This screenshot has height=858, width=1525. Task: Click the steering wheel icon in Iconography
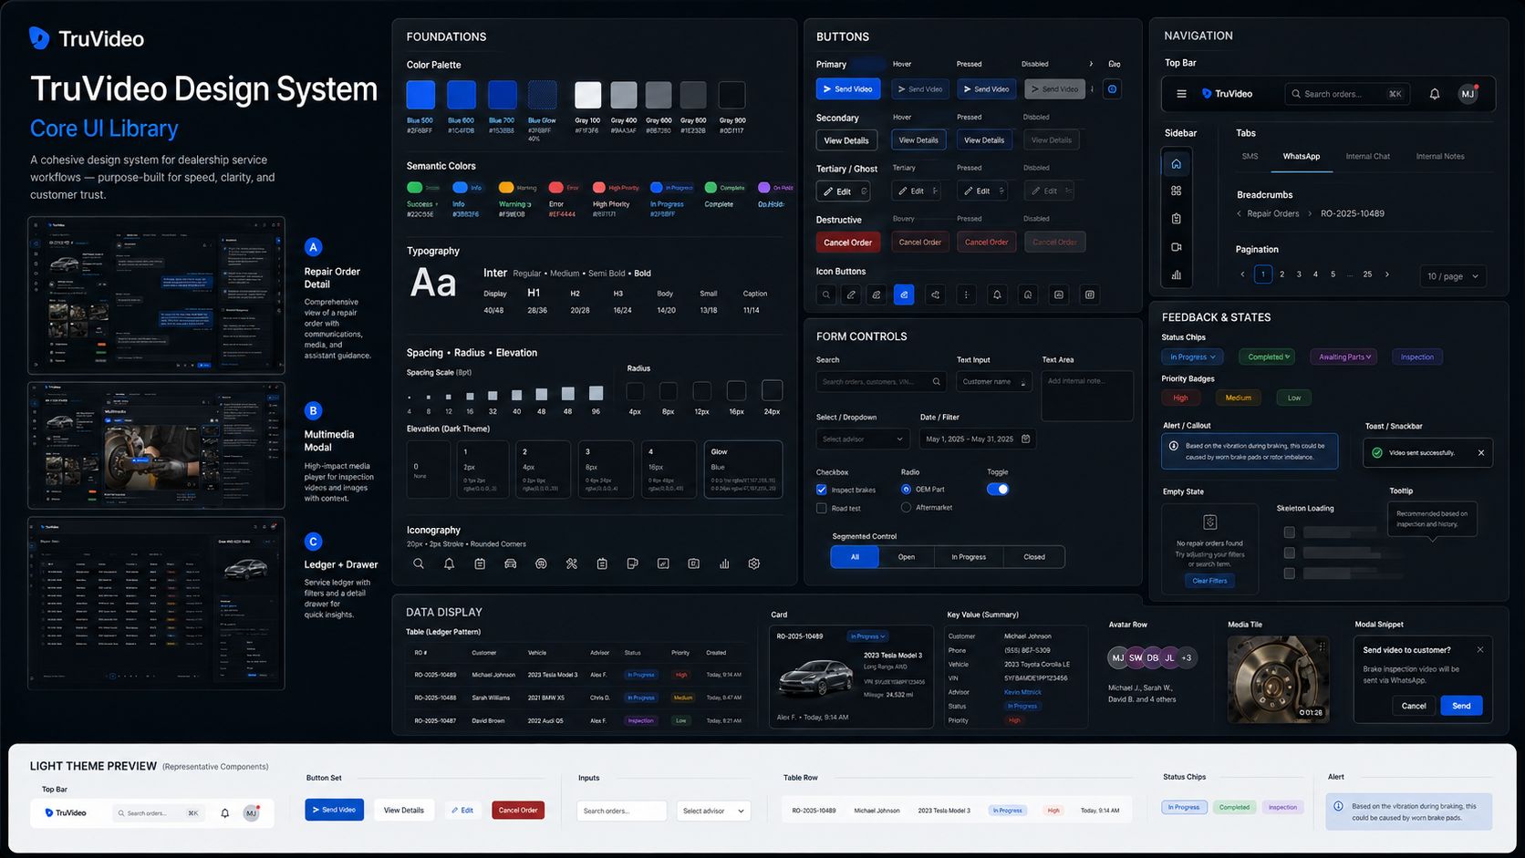541,563
